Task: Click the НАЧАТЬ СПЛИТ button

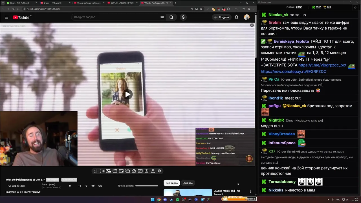Action: (16, 186)
